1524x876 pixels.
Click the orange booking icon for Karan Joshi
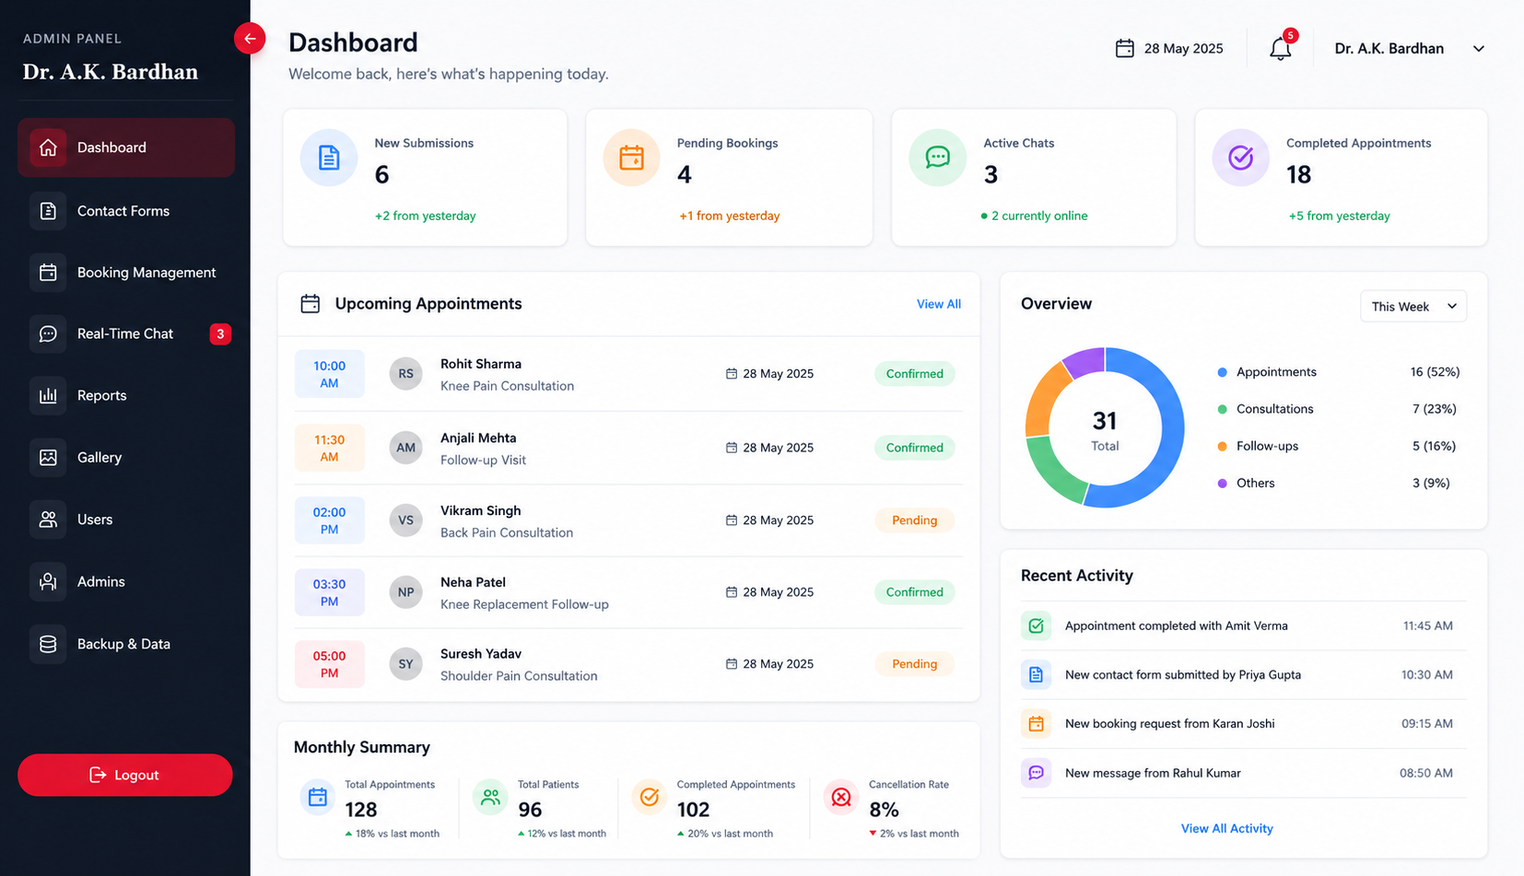pyautogui.click(x=1036, y=724)
